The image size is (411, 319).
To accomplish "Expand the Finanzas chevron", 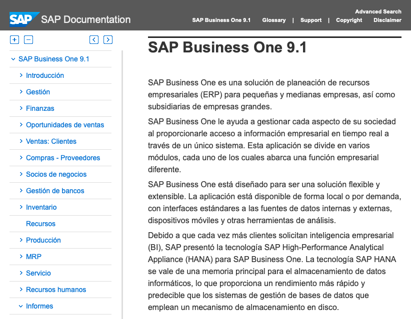I will (x=21, y=108).
